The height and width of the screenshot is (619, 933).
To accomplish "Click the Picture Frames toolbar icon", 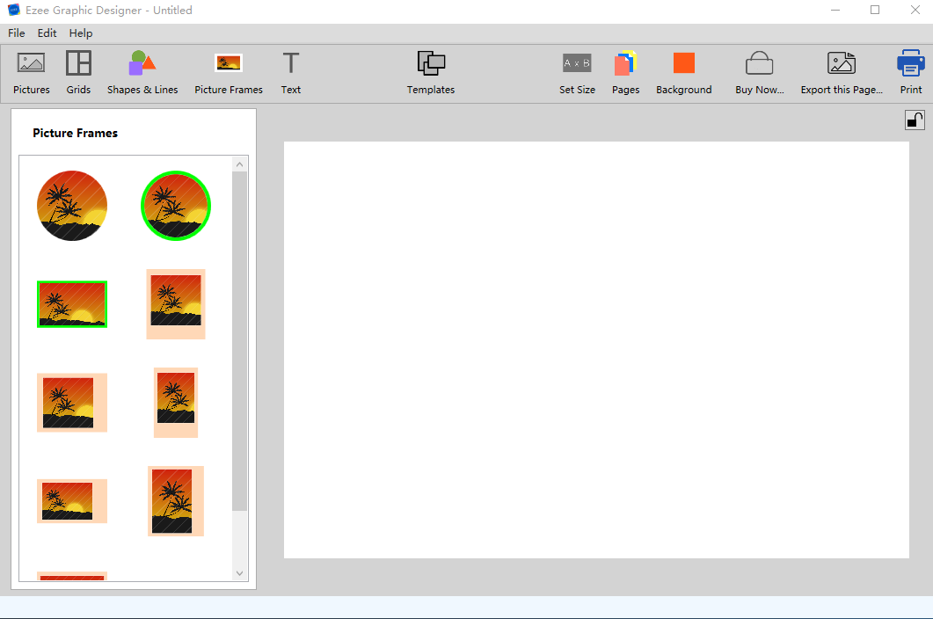I will [x=229, y=72].
